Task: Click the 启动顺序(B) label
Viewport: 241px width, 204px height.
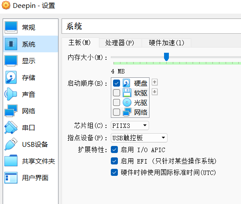Action: (88, 83)
